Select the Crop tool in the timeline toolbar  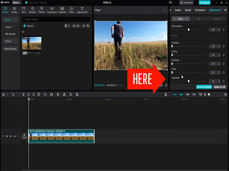click(77, 94)
